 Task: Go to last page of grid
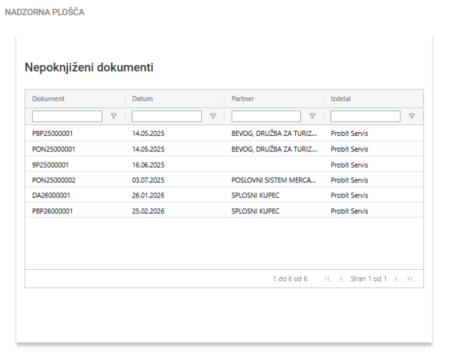coord(409,279)
